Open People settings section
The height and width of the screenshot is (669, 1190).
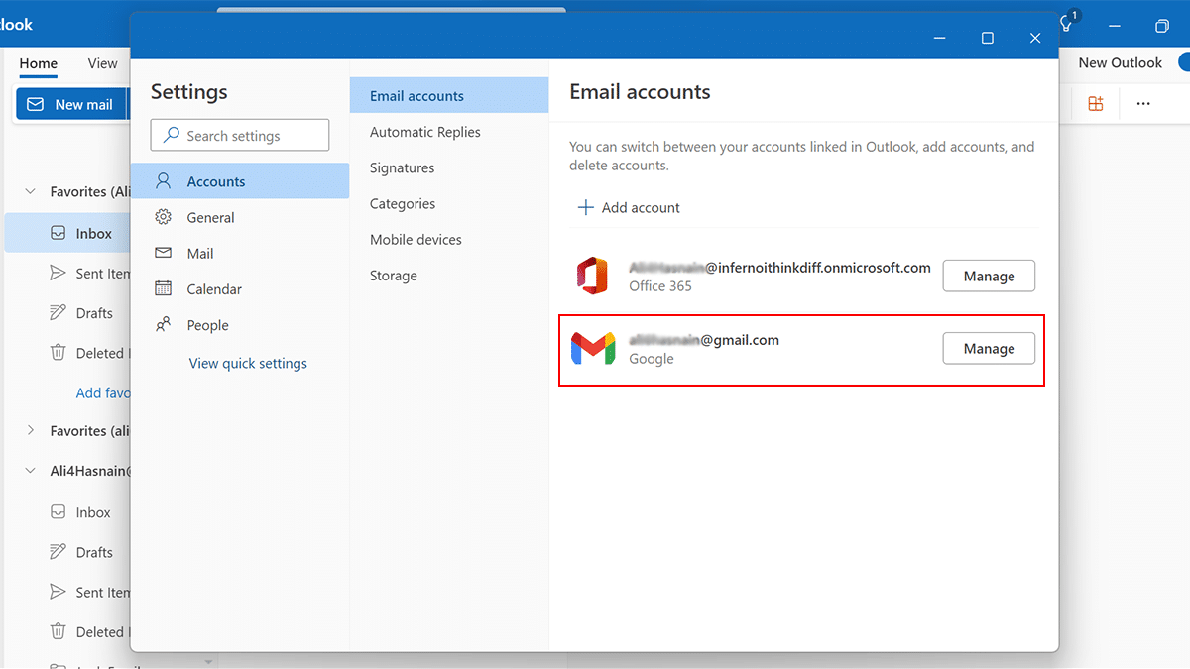(x=207, y=325)
